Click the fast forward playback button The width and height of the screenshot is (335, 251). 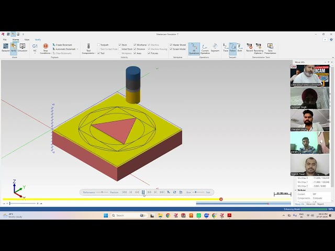point(149,192)
